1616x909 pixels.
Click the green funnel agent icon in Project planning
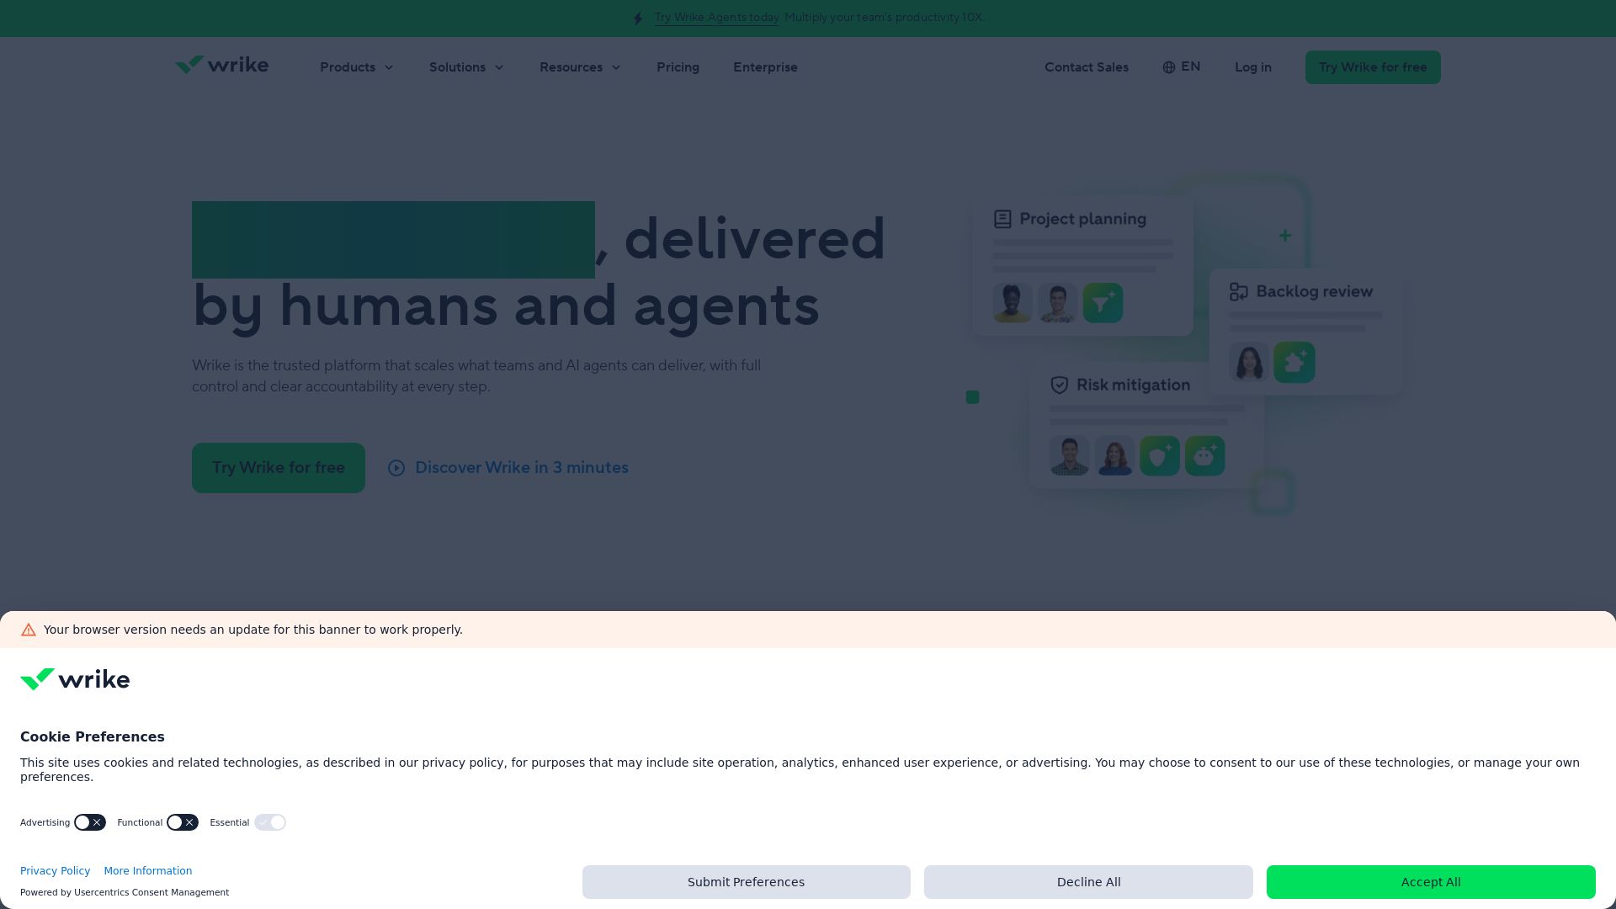(x=1103, y=303)
